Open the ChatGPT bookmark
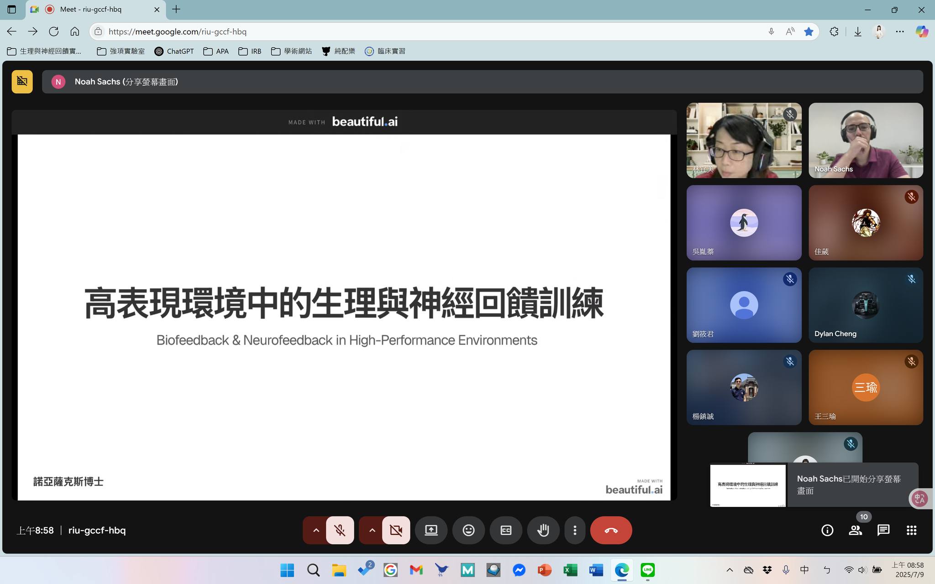Viewport: 935px width, 584px height. coord(174,51)
